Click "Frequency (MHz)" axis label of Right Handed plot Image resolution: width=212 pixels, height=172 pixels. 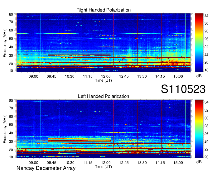point(5,43)
